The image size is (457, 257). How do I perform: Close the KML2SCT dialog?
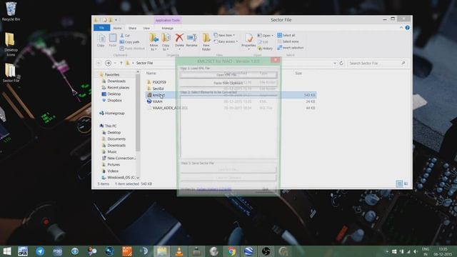(x=275, y=60)
